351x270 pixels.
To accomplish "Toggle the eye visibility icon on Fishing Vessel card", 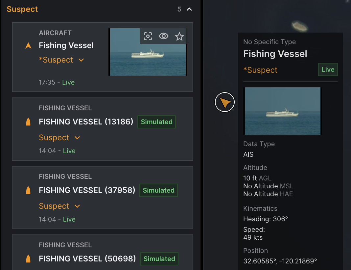I will [164, 36].
